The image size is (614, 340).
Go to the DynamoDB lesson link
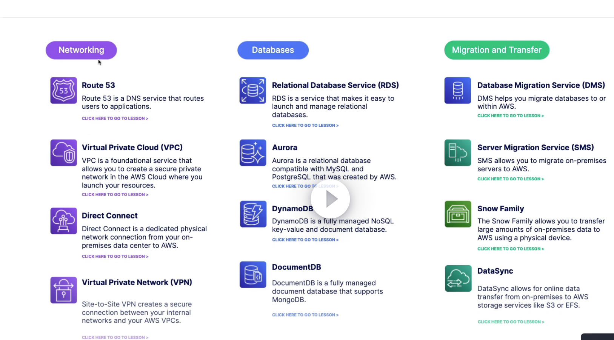[x=305, y=240]
